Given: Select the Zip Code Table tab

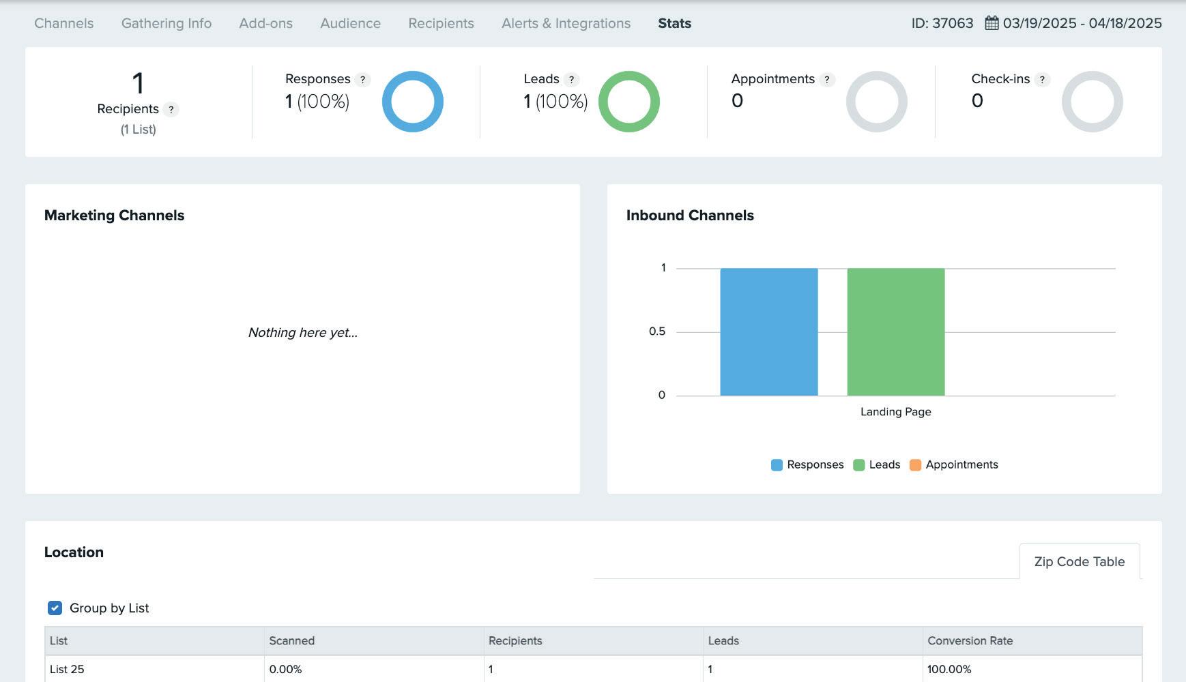Looking at the screenshot, I should click(1080, 561).
